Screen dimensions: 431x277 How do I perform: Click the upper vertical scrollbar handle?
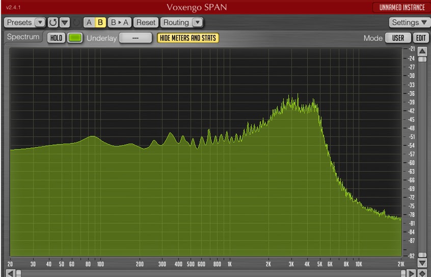coord(422,60)
